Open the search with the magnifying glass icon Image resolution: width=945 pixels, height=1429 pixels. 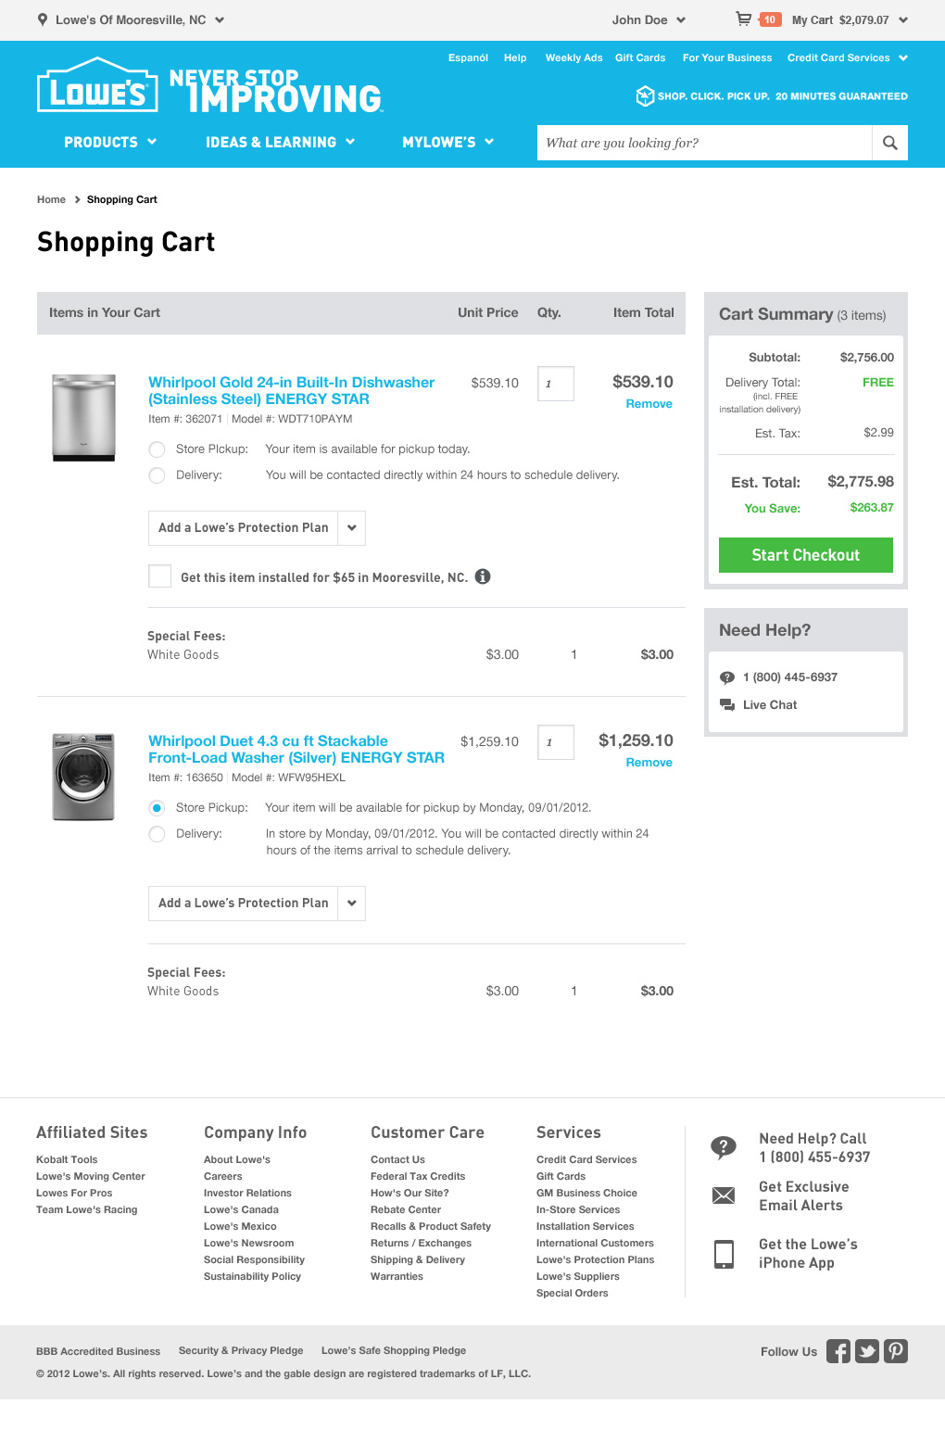[x=889, y=143]
